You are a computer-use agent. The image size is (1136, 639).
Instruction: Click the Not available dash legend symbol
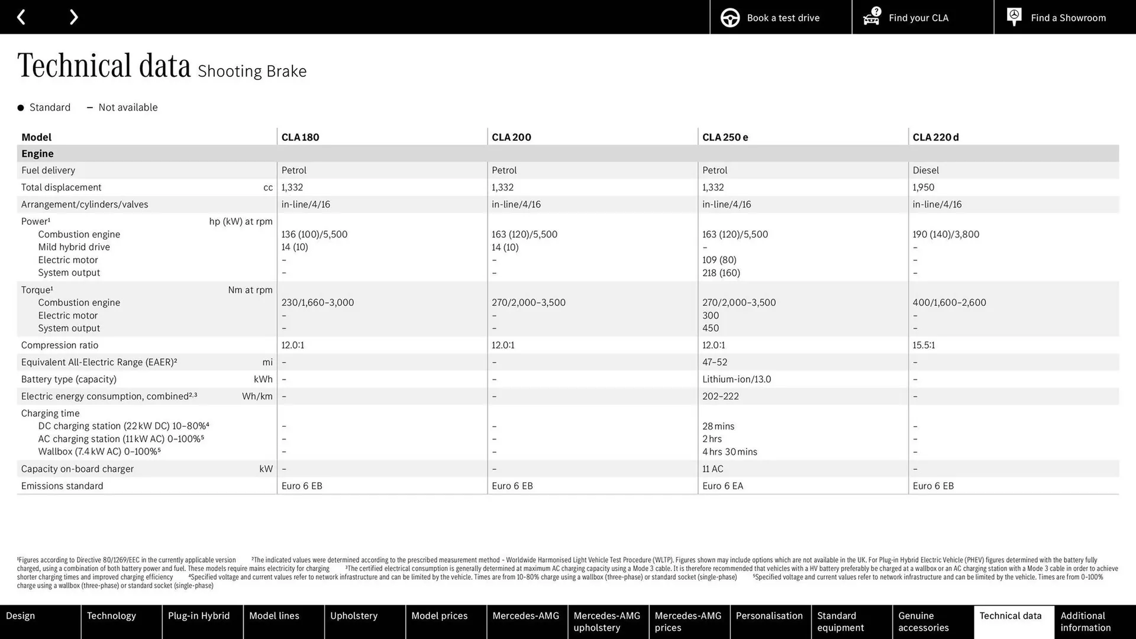(x=90, y=107)
